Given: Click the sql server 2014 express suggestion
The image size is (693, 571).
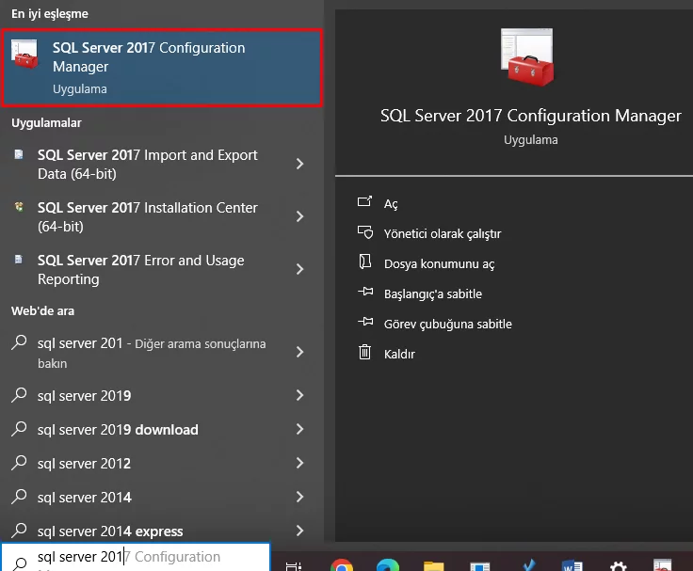Looking at the screenshot, I should (110, 531).
